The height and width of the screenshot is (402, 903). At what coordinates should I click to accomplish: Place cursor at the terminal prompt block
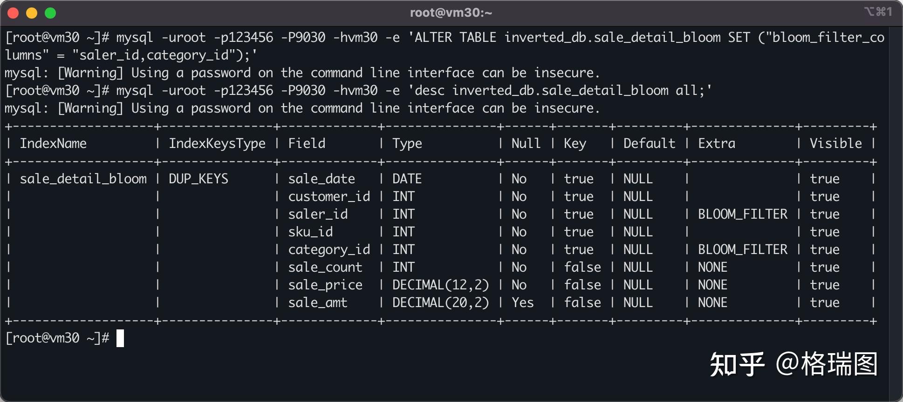[x=120, y=338]
